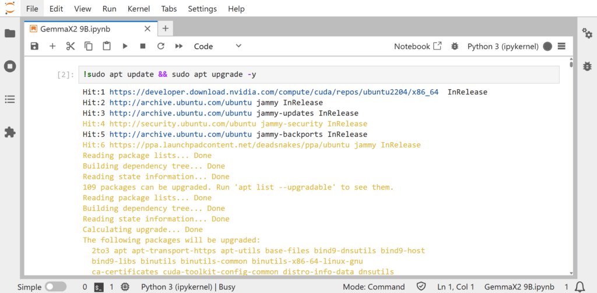This screenshot has height=293, width=597.
Task: Enable the debugger bug toggle in toolbar
Action: click(455, 46)
